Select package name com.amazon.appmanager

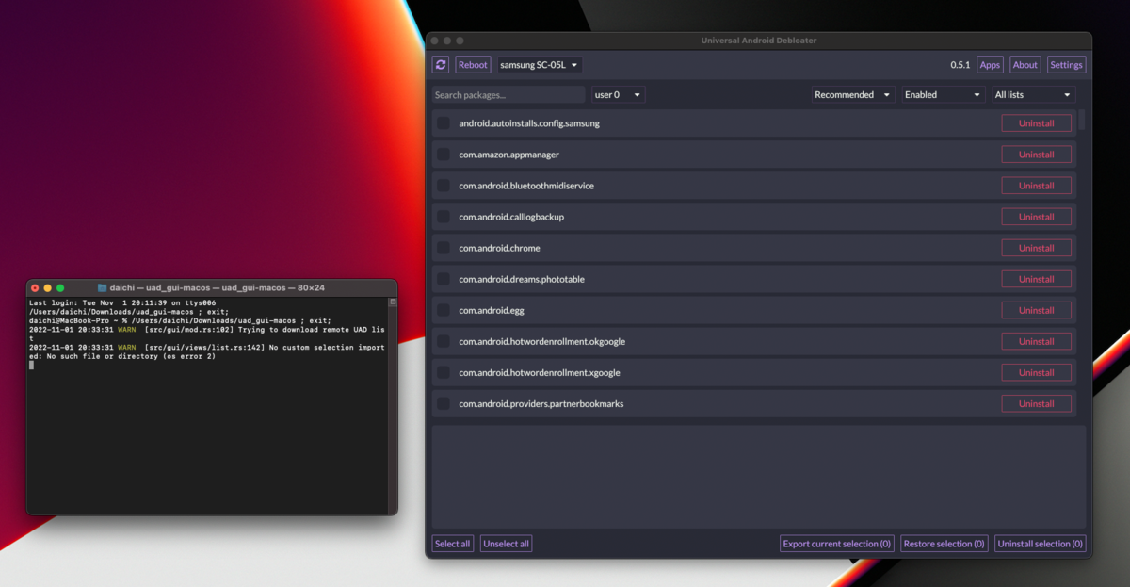509,155
